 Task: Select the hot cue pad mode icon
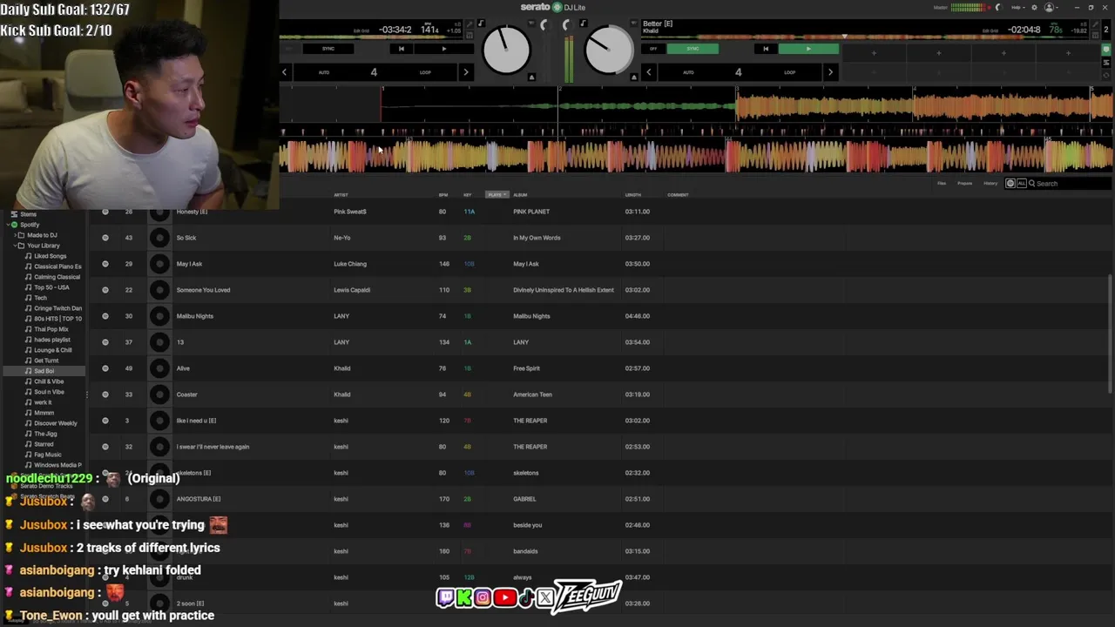point(1106,50)
